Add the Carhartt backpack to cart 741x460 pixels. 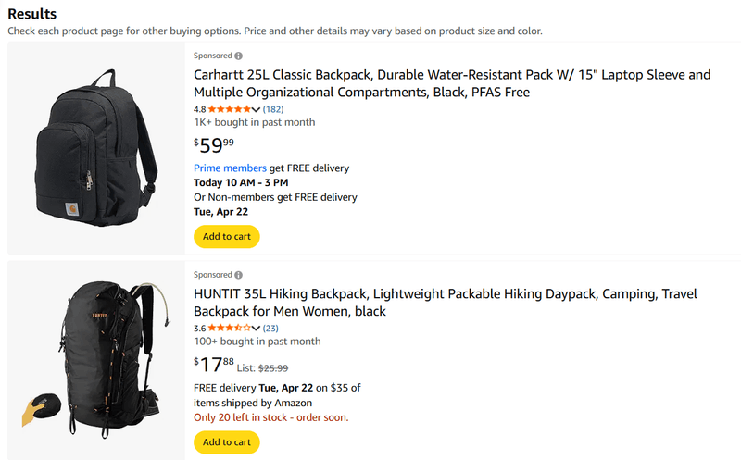227,237
